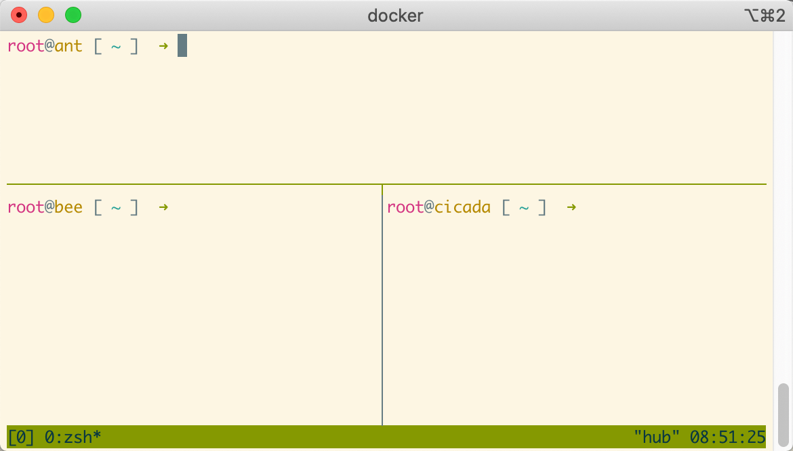Click the 'root@cicada' prompt text
Screen dimensions: 793x451
point(439,207)
